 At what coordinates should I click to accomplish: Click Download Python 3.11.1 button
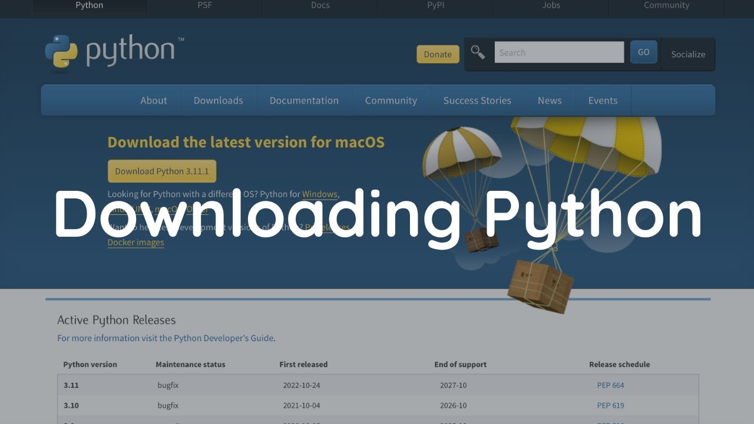pyautogui.click(x=162, y=171)
